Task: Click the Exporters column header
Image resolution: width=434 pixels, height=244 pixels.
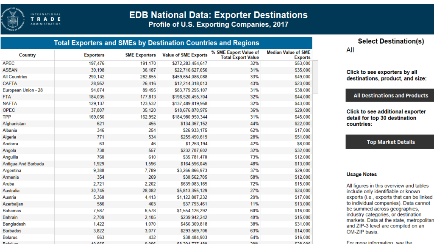Action: coord(94,55)
